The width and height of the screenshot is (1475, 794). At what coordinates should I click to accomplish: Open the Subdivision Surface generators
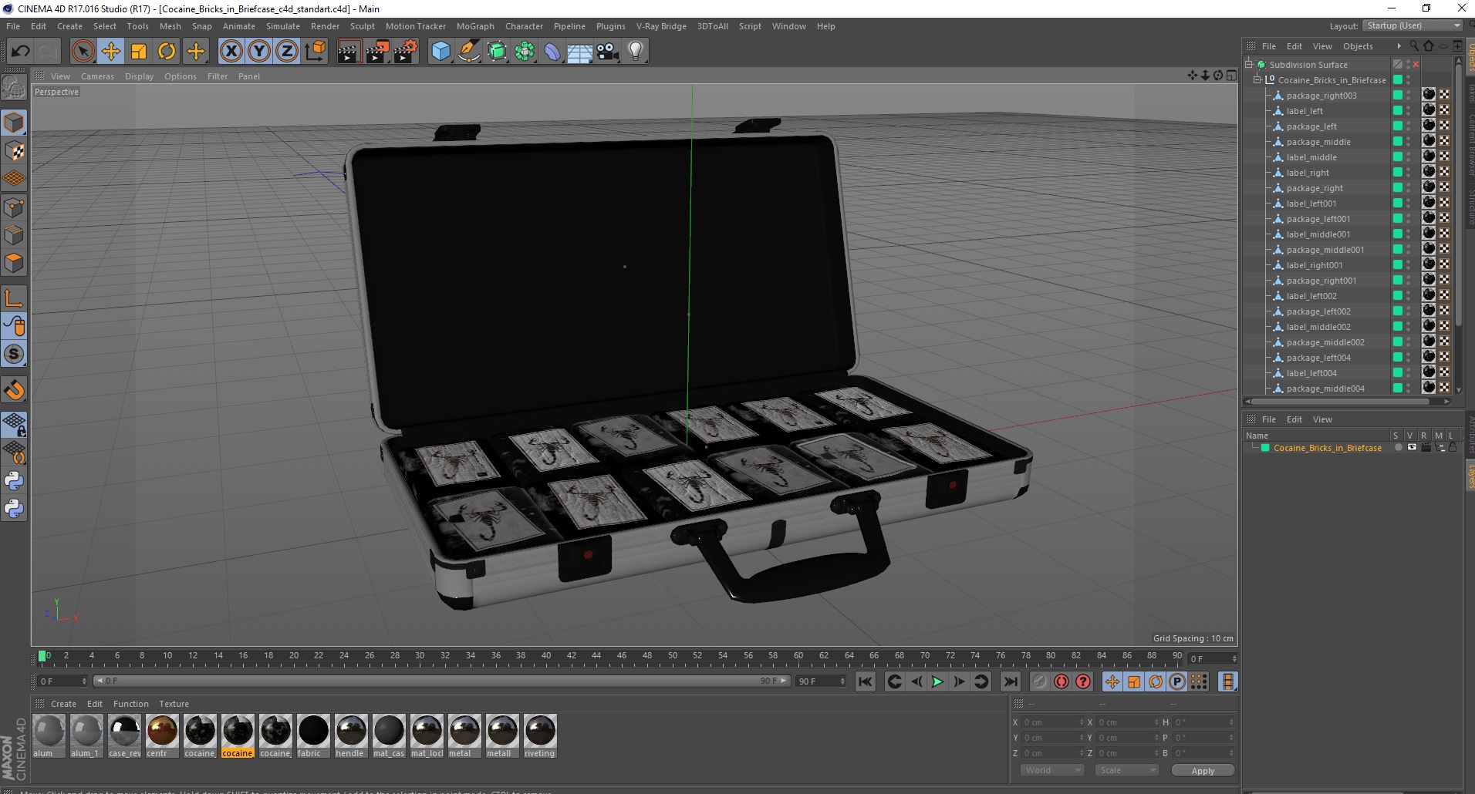(497, 52)
